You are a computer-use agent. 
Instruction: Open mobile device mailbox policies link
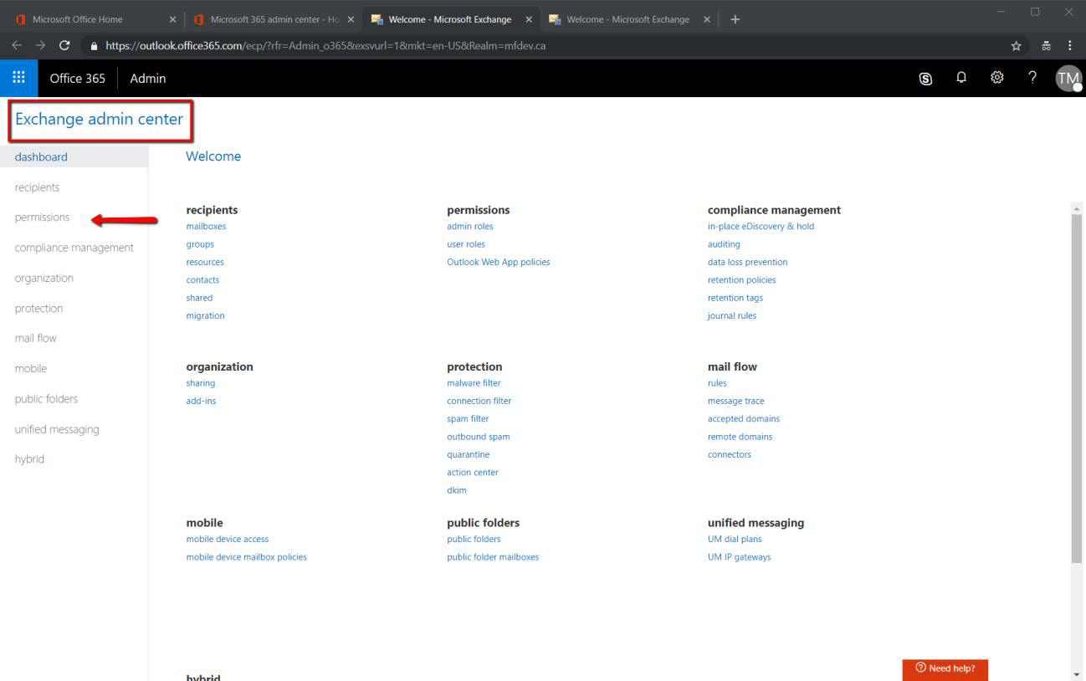pyautogui.click(x=246, y=557)
